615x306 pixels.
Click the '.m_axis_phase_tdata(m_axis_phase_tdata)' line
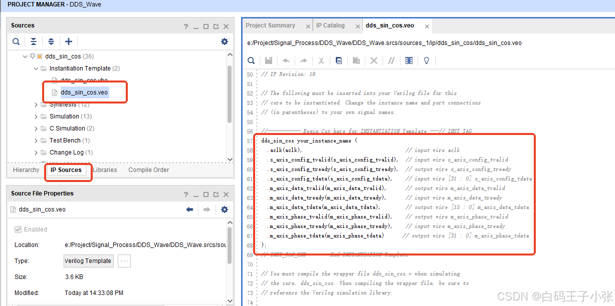tap(325, 235)
